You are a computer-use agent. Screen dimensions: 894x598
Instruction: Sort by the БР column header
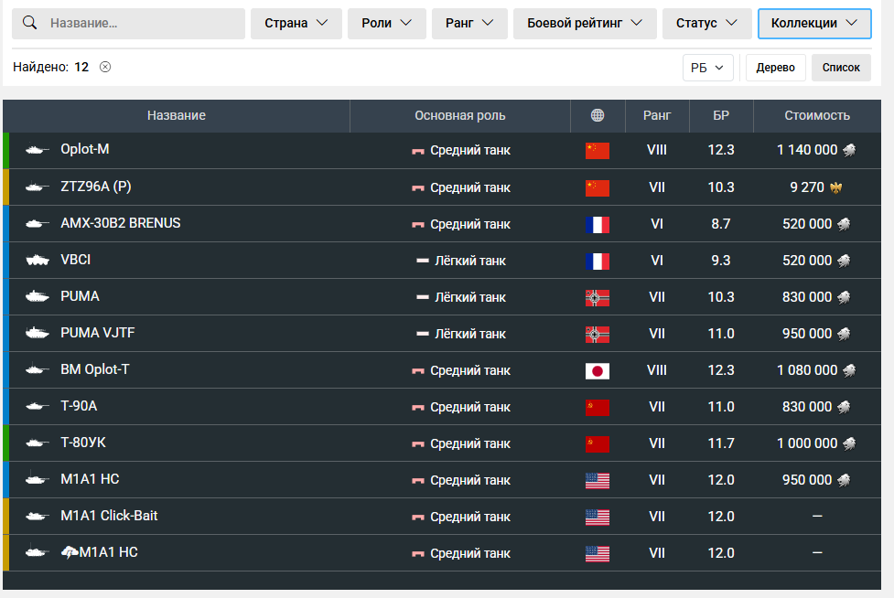click(721, 115)
